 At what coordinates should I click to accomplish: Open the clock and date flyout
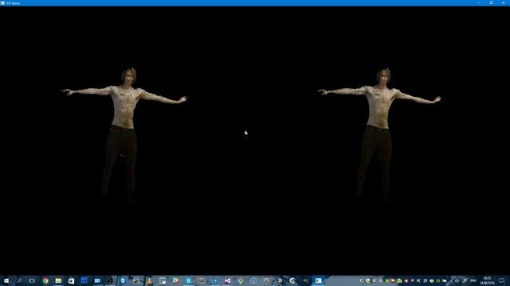[x=487, y=280]
